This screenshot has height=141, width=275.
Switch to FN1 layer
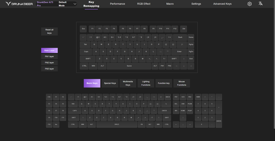tap(49, 57)
